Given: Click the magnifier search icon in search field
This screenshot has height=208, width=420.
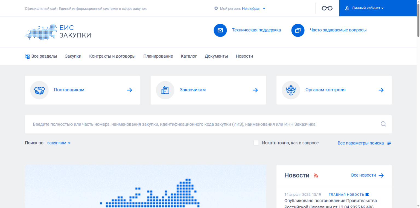Looking at the screenshot, I should coord(383,124).
